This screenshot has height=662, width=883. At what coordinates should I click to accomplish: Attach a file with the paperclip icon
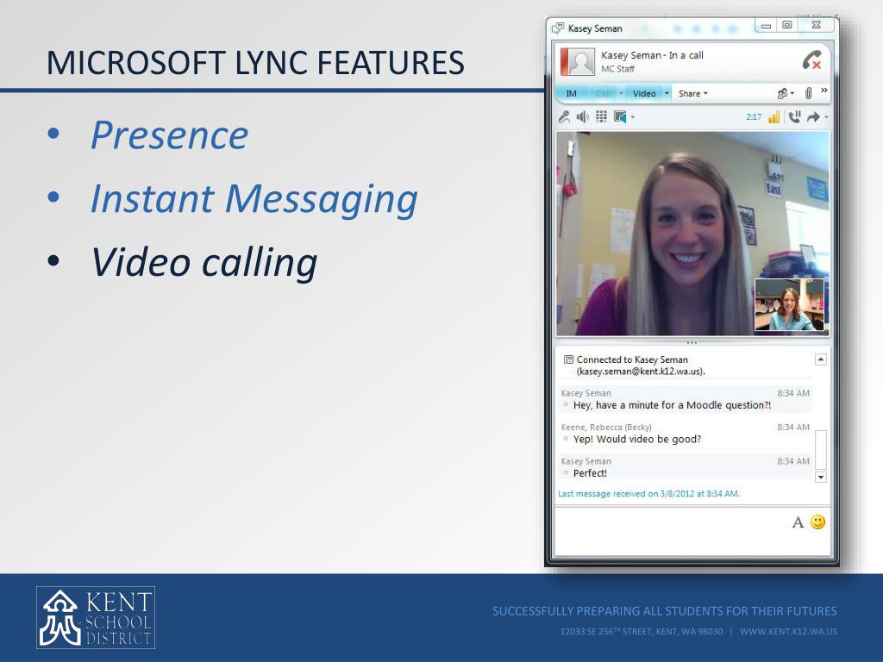click(808, 93)
